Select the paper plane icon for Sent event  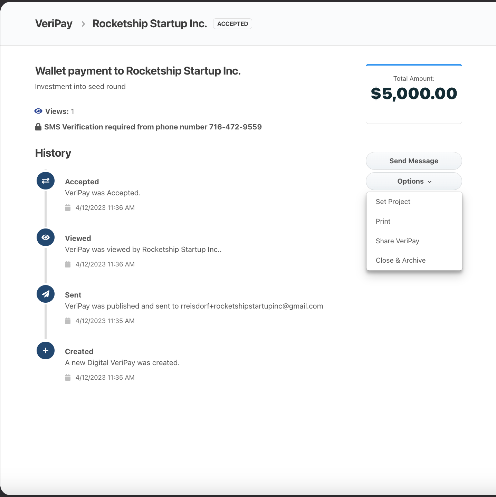coord(45,294)
